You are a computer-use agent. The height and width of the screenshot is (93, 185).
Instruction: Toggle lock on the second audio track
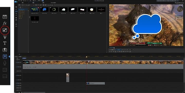21,80
